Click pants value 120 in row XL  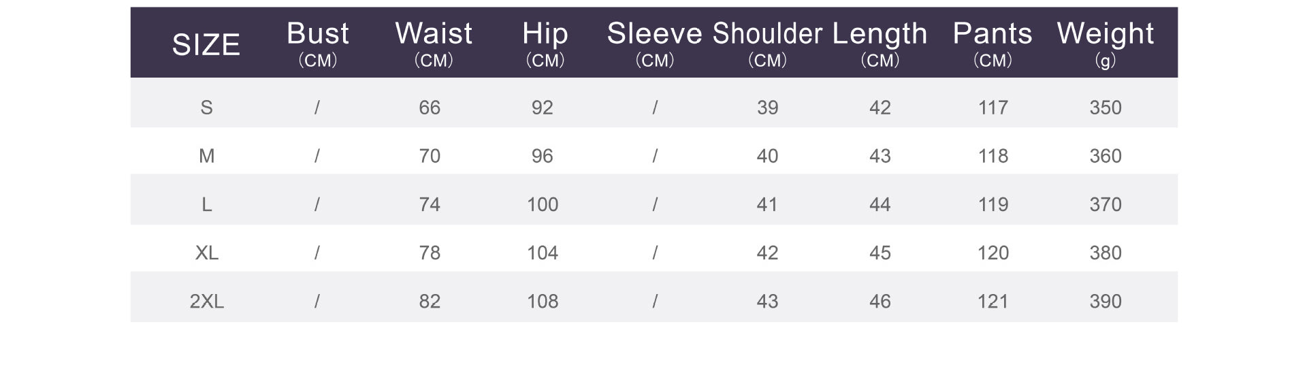click(x=993, y=253)
